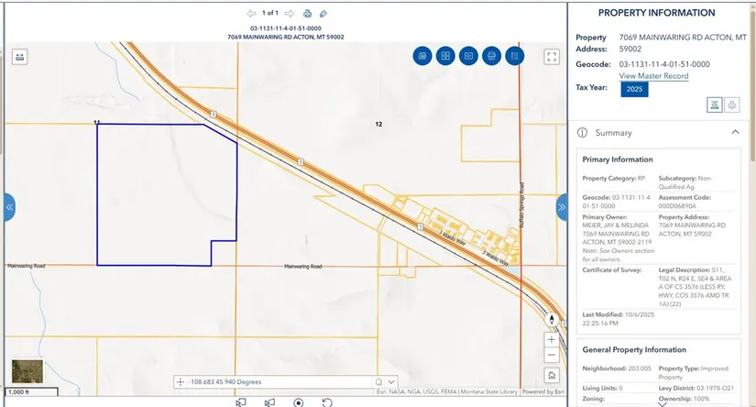The height and width of the screenshot is (407, 756).
Task: Zoom in on the map
Action: point(552,340)
